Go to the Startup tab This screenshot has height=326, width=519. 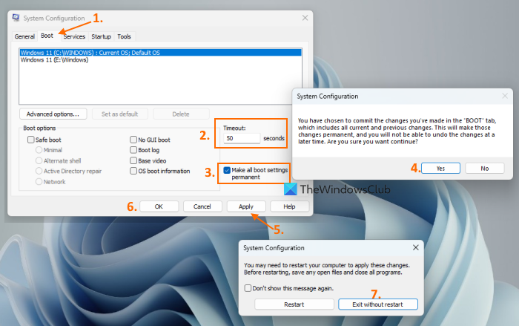101,36
